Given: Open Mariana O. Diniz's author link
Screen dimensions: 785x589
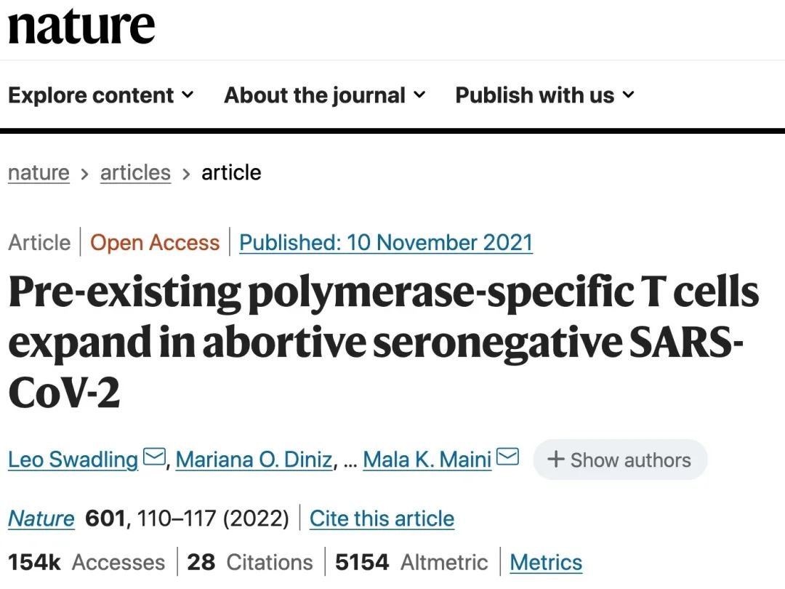Looking at the screenshot, I should [254, 460].
